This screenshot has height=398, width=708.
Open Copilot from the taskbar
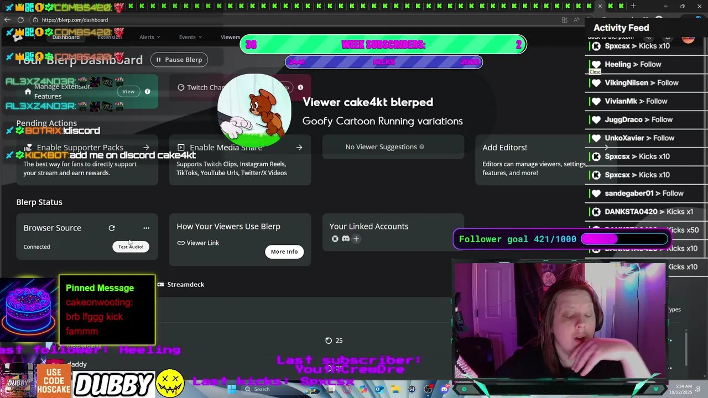[363, 389]
